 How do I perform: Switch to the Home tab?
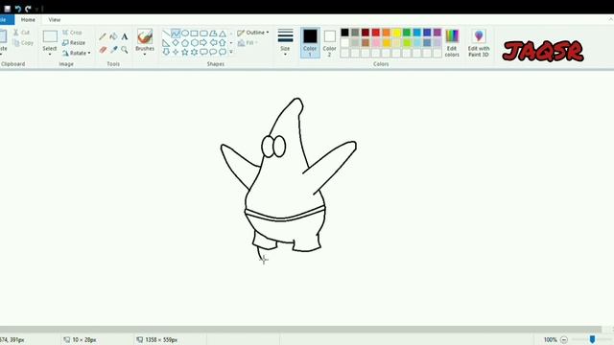(28, 19)
